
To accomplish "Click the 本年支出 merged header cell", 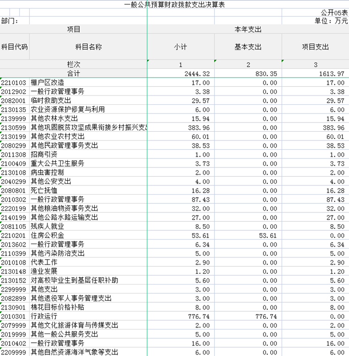I will click(x=248, y=30).
